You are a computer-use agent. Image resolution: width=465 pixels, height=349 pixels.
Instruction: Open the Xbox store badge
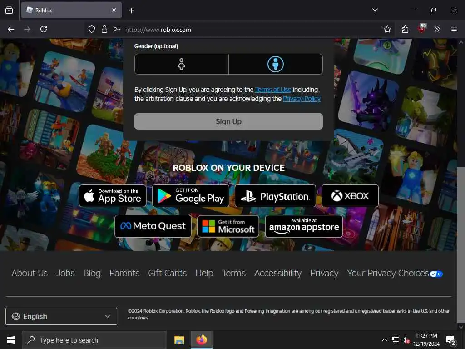(350, 196)
